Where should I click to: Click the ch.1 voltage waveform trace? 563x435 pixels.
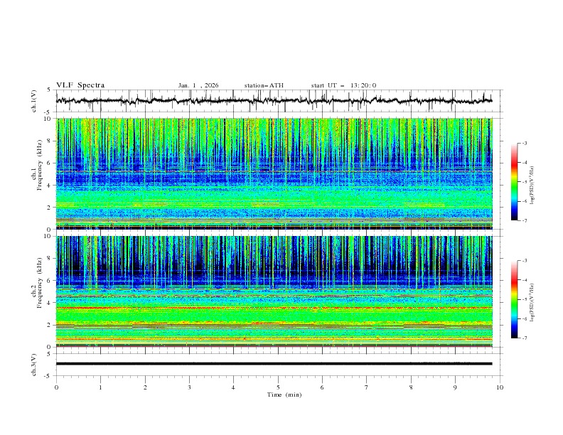pyautogui.click(x=274, y=101)
